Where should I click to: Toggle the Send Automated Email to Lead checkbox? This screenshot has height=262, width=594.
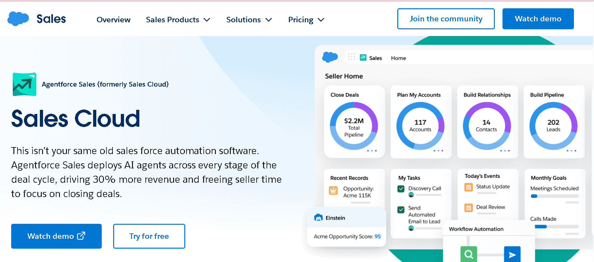pyautogui.click(x=401, y=210)
